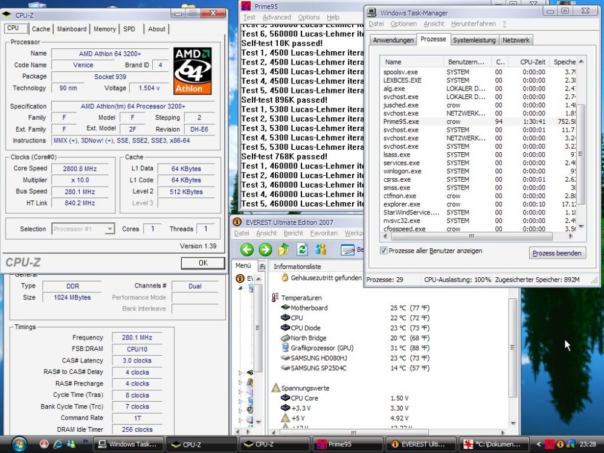This screenshot has height=453, width=604.
Task: Switch to Windows Task-Manager taskbar button
Action: [x=129, y=444]
